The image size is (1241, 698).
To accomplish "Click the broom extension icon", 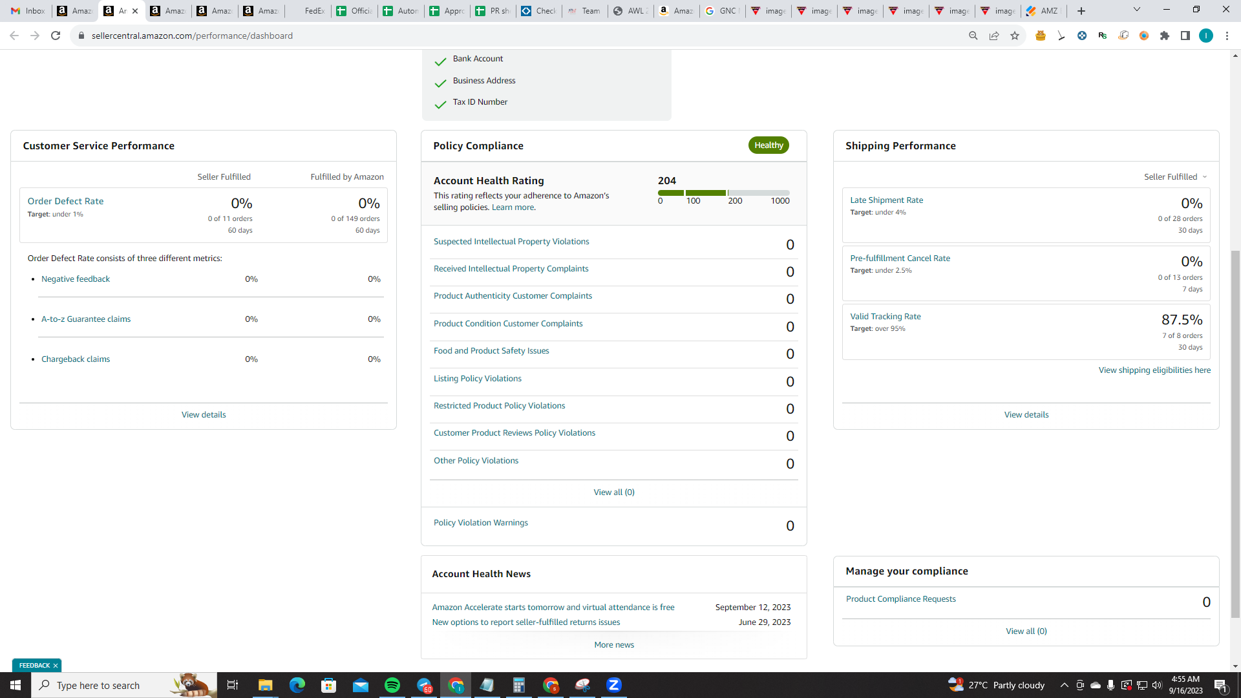I will (1061, 36).
